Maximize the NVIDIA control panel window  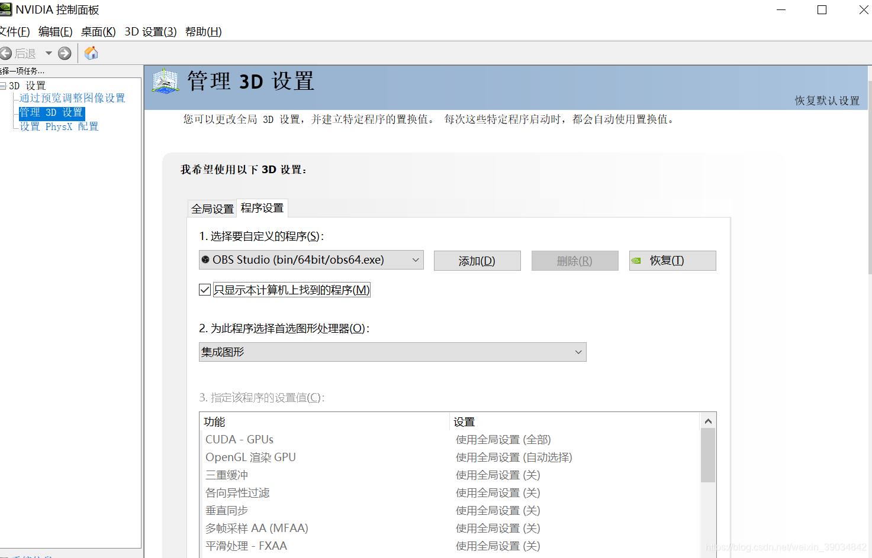pos(822,10)
